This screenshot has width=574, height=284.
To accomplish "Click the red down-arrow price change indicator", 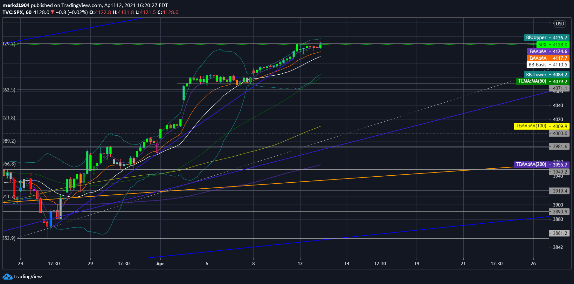I will tap(52, 12).
